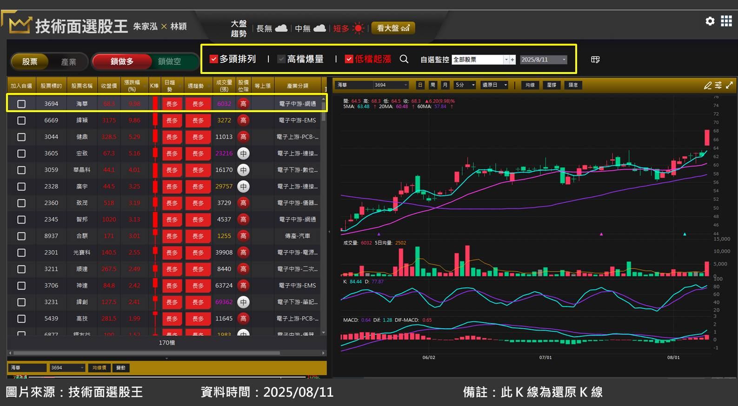The height and width of the screenshot is (406, 738).
Task: Open chart indicator settings sliders icon
Action: click(718, 85)
